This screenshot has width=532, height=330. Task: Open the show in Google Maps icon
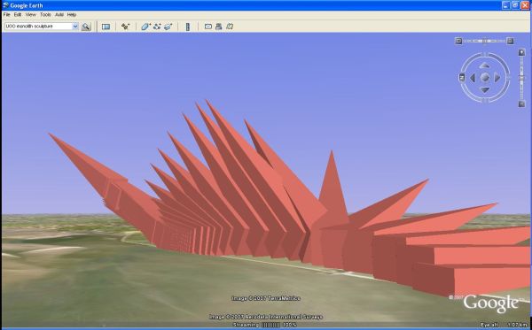tap(230, 27)
